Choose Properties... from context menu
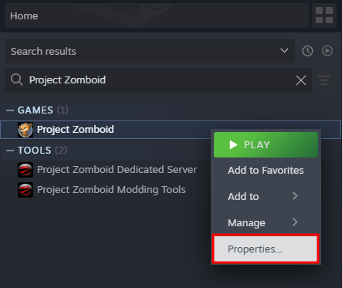The width and height of the screenshot is (342, 288). [x=266, y=249]
